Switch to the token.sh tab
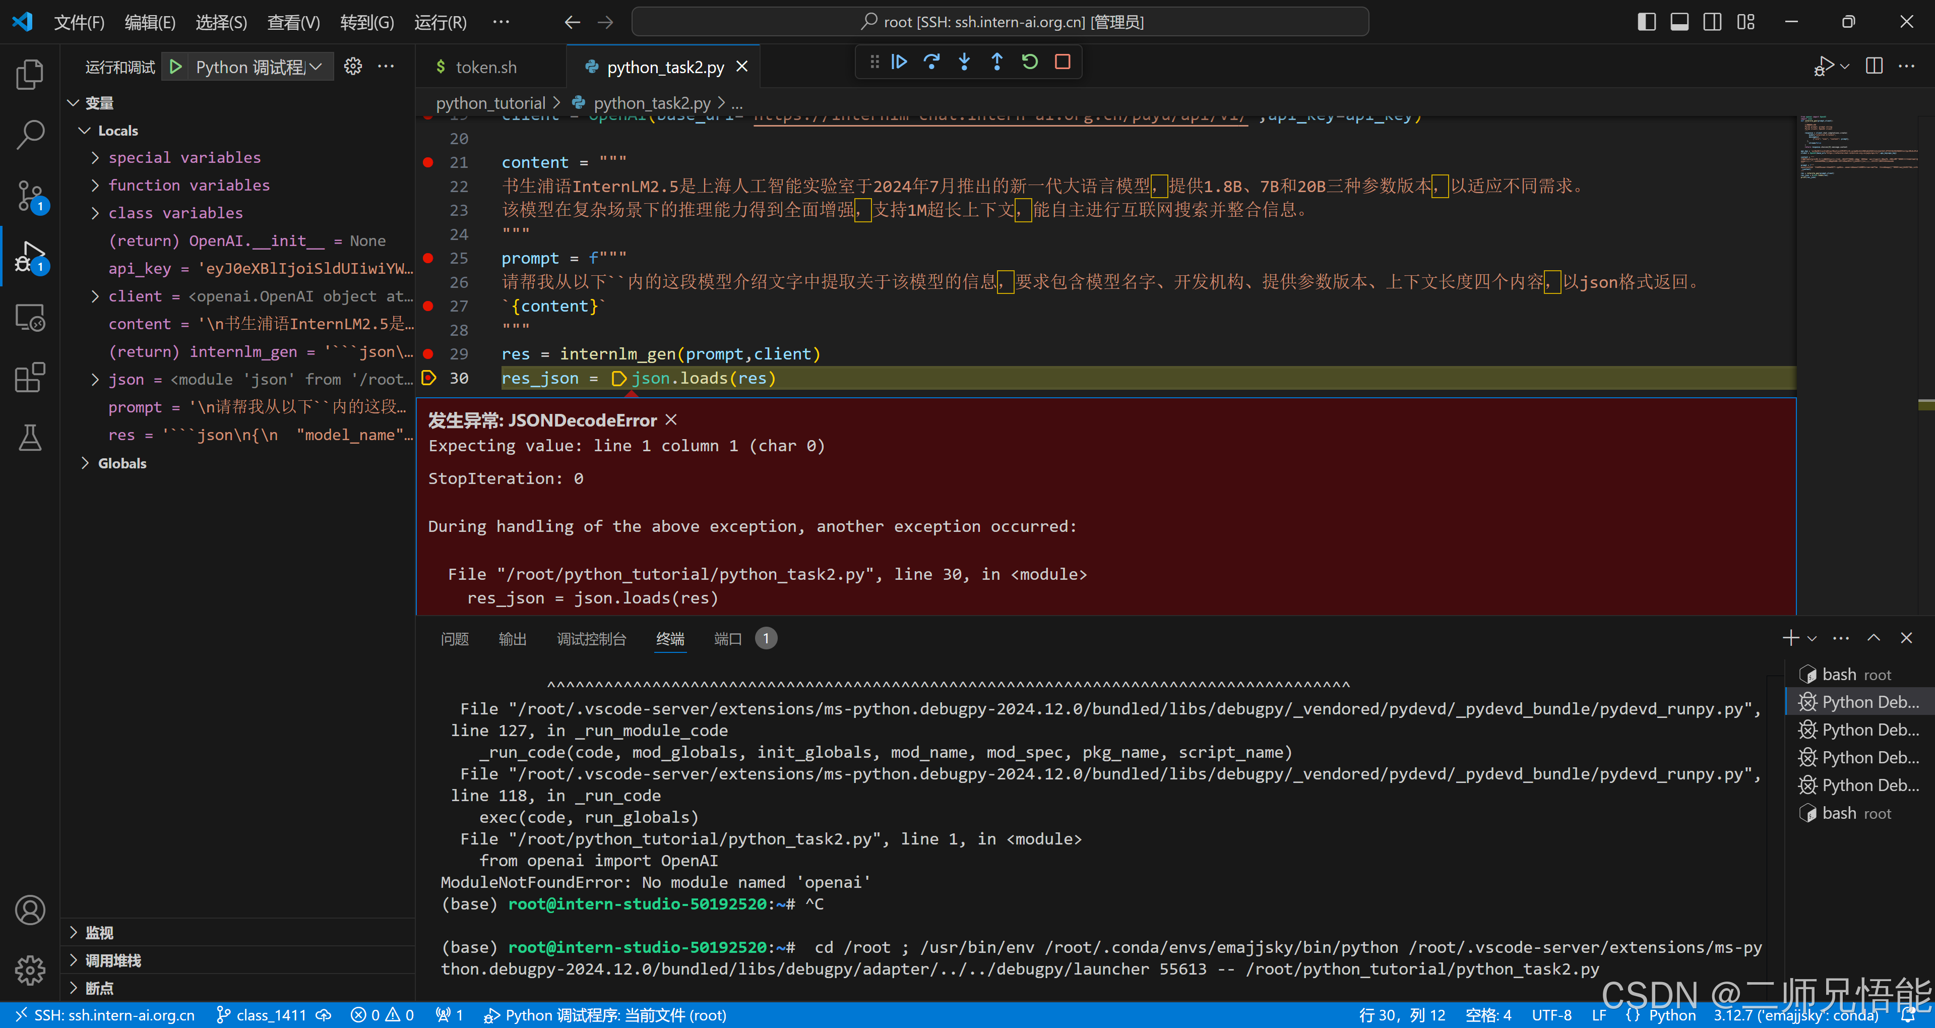 487,66
